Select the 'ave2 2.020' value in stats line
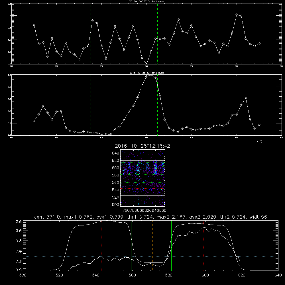The height and width of the screenshot is (285, 285). coord(203,217)
